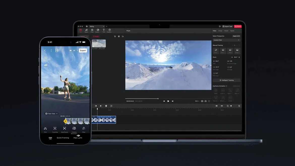The height and width of the screenshot is (166, 295).
Task: Click the timeline zoom slider handle
Action: pyautogui.click(x=231, y=106)
